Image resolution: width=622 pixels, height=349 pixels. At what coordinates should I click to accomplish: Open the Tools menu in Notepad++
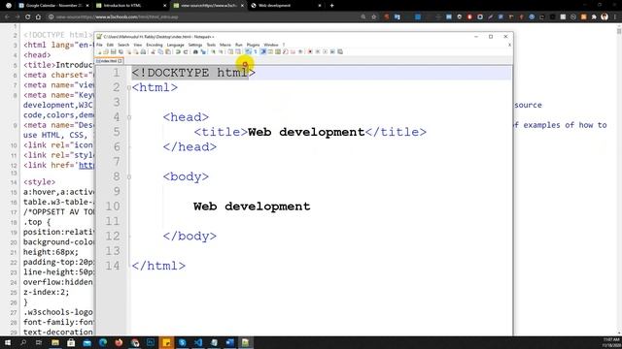coord(211,45)
